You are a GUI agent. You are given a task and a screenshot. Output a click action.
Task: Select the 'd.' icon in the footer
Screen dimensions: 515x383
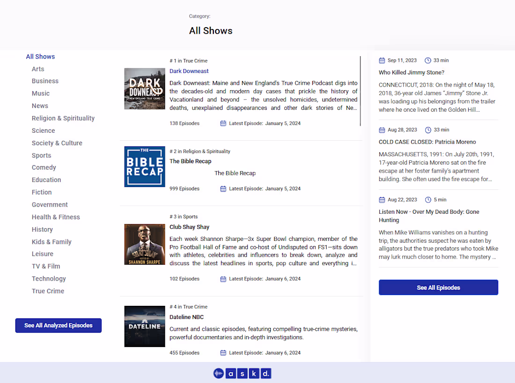click(x=265, y=373)
